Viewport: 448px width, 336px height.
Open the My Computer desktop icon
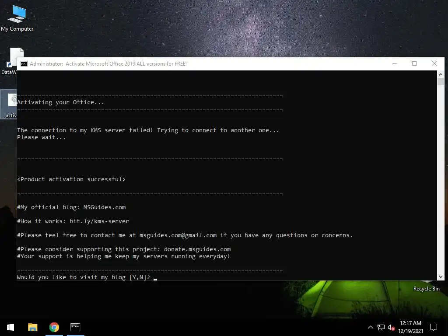tap(17, 18)
